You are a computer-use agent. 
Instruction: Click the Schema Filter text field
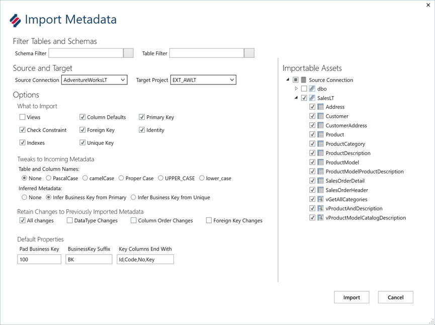[86, 53]
